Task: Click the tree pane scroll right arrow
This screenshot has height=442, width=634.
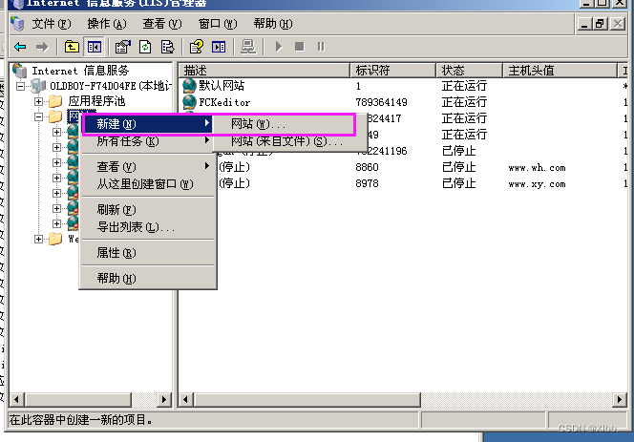Action: 163,400
